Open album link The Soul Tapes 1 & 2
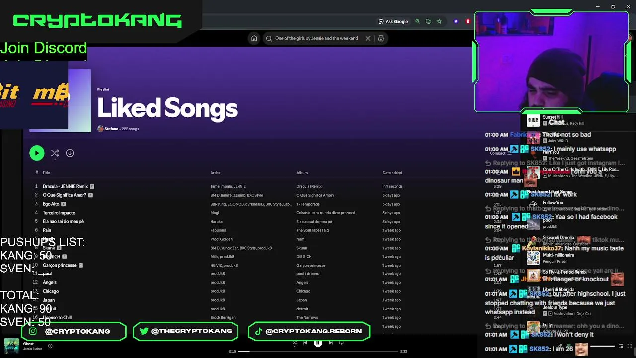 [313, 230]
